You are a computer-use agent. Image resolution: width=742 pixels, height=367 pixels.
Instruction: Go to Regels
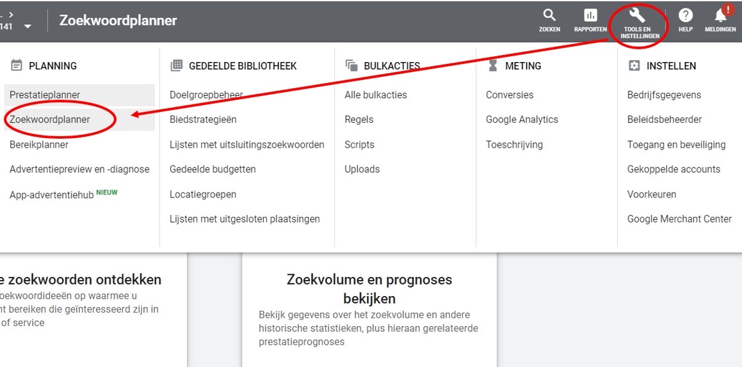[359, 120]
